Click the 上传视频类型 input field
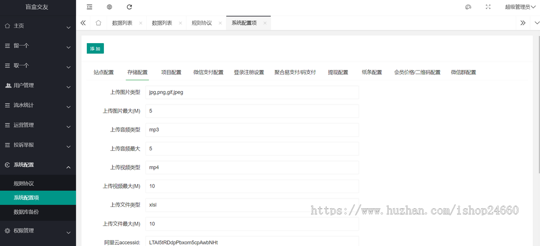The height and width of the screenshot is (246, 540). [x=252, y=167]
